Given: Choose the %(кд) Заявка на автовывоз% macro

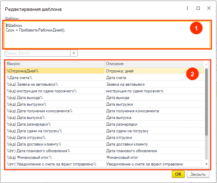Looking at the screenshot, I should tap(104, 84).
